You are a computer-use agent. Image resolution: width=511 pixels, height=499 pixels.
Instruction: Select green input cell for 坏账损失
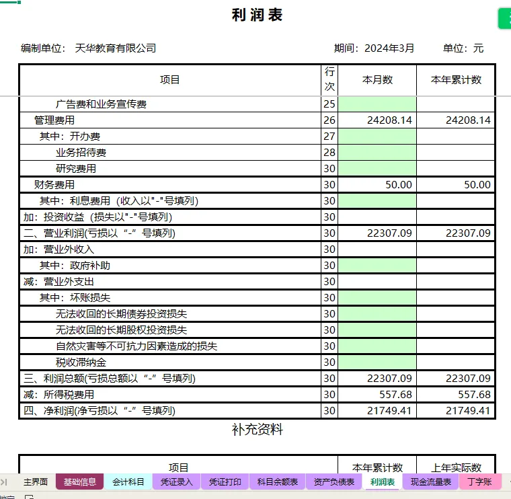(377, 297)
